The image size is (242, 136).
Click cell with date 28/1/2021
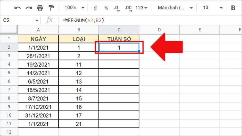coord(38,56)
